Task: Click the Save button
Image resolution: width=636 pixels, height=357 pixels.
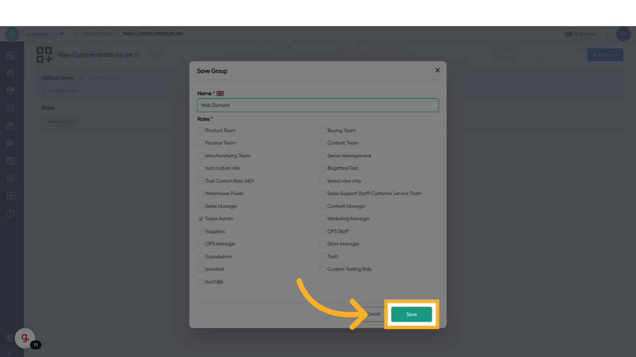Action: pos(412,315)
